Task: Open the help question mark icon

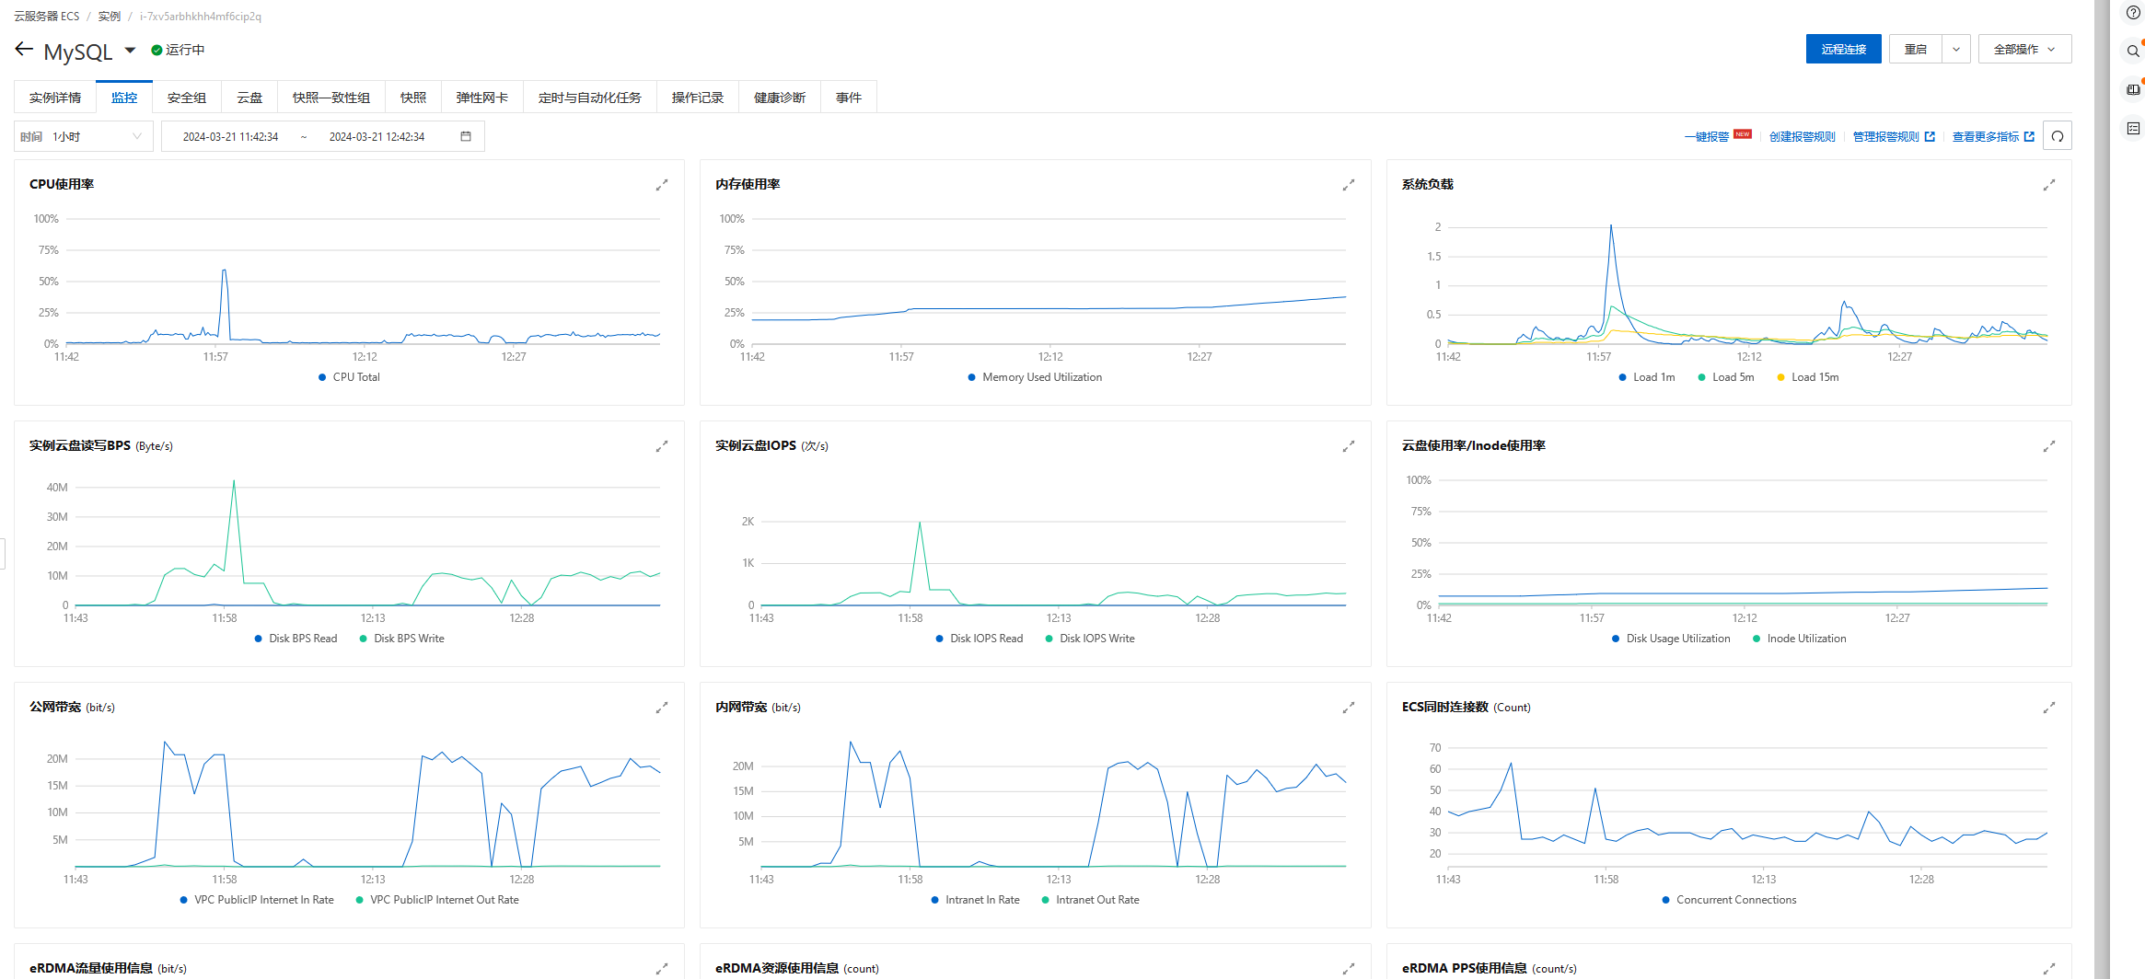Action: (x=2132, y=13)
